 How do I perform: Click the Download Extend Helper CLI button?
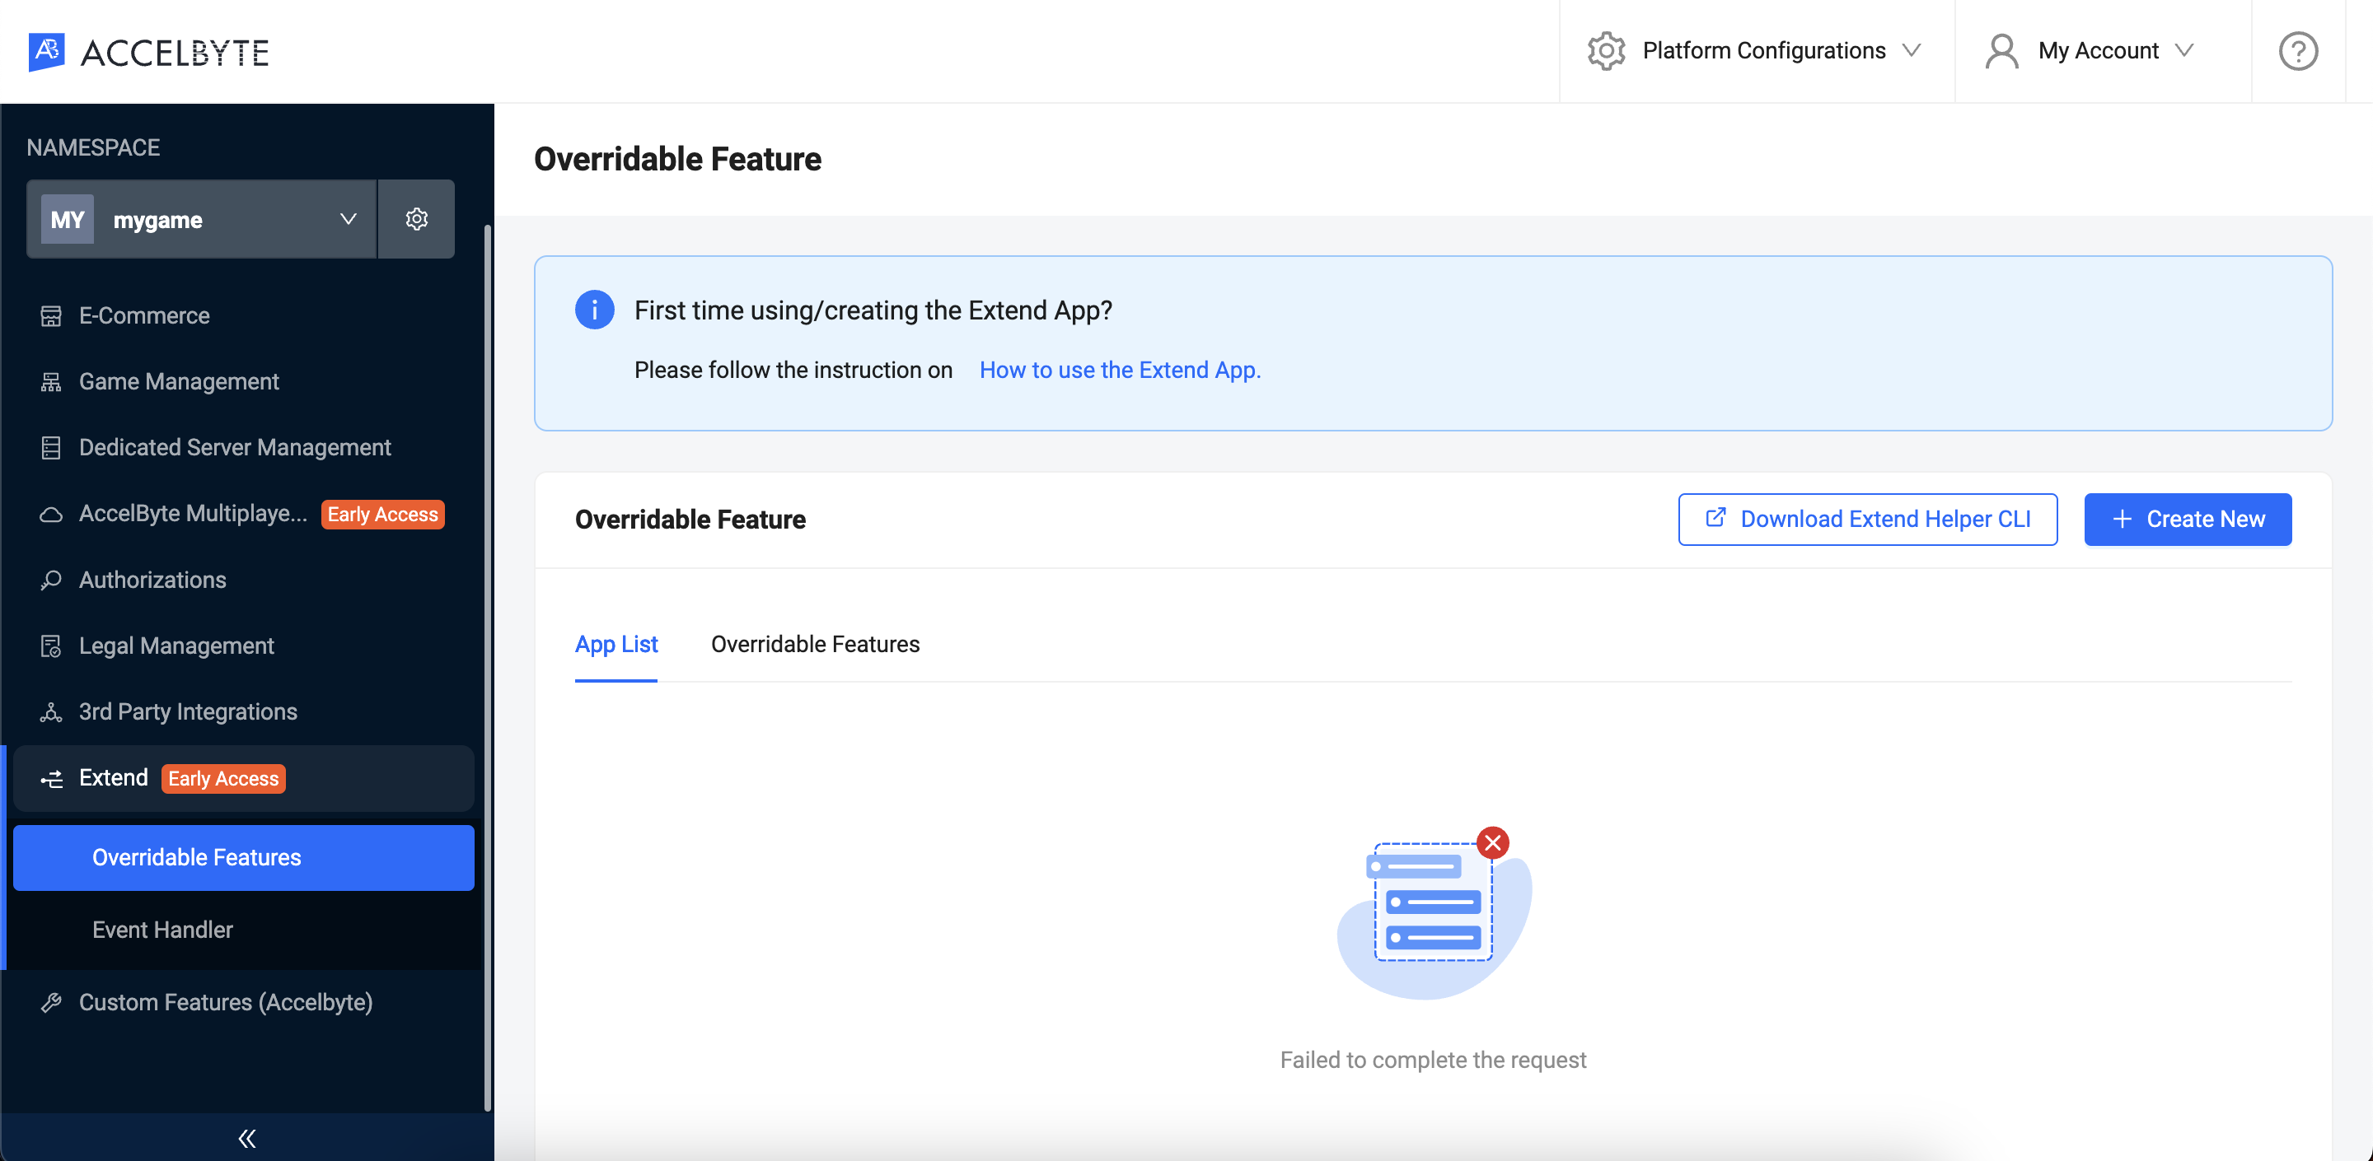(1869, 519)
